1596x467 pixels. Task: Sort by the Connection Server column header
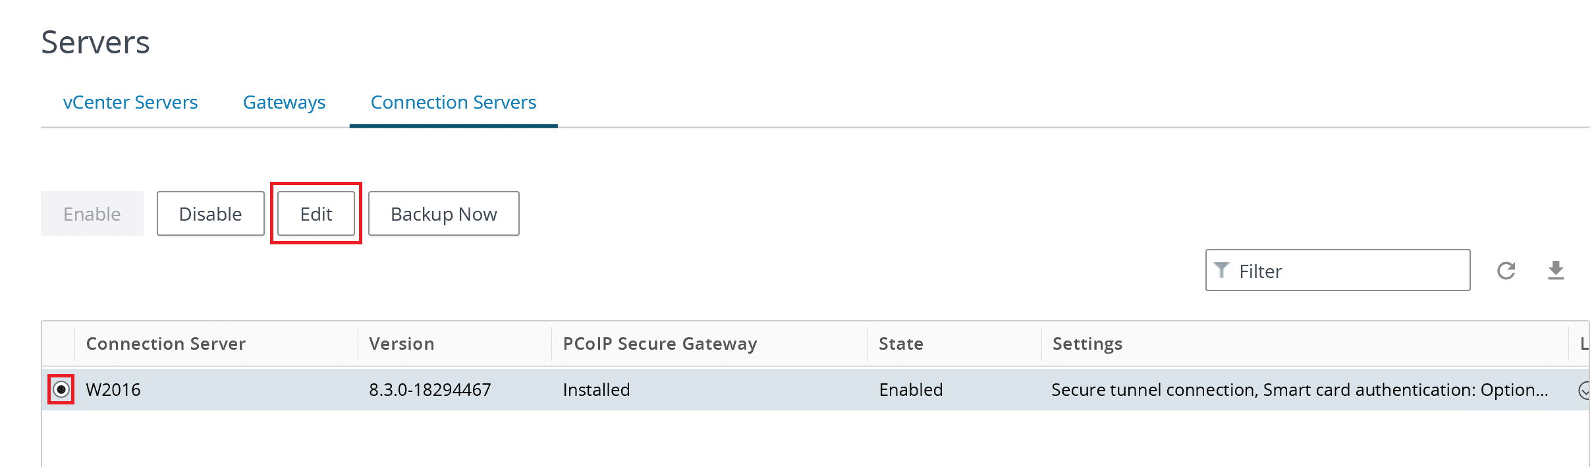click(166, 344)
